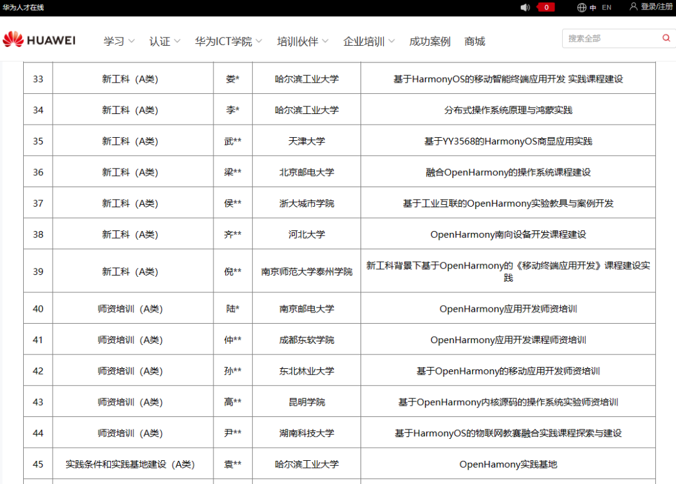Select name cell 高**
676x484 pixels.
tap(233, 401)
